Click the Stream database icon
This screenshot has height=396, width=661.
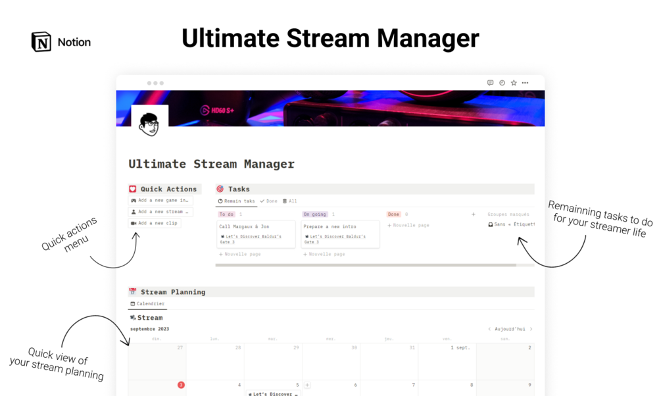click(133, 318)
